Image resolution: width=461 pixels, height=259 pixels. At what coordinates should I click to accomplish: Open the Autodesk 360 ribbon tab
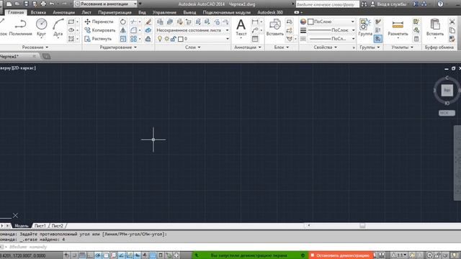point(270,12)
